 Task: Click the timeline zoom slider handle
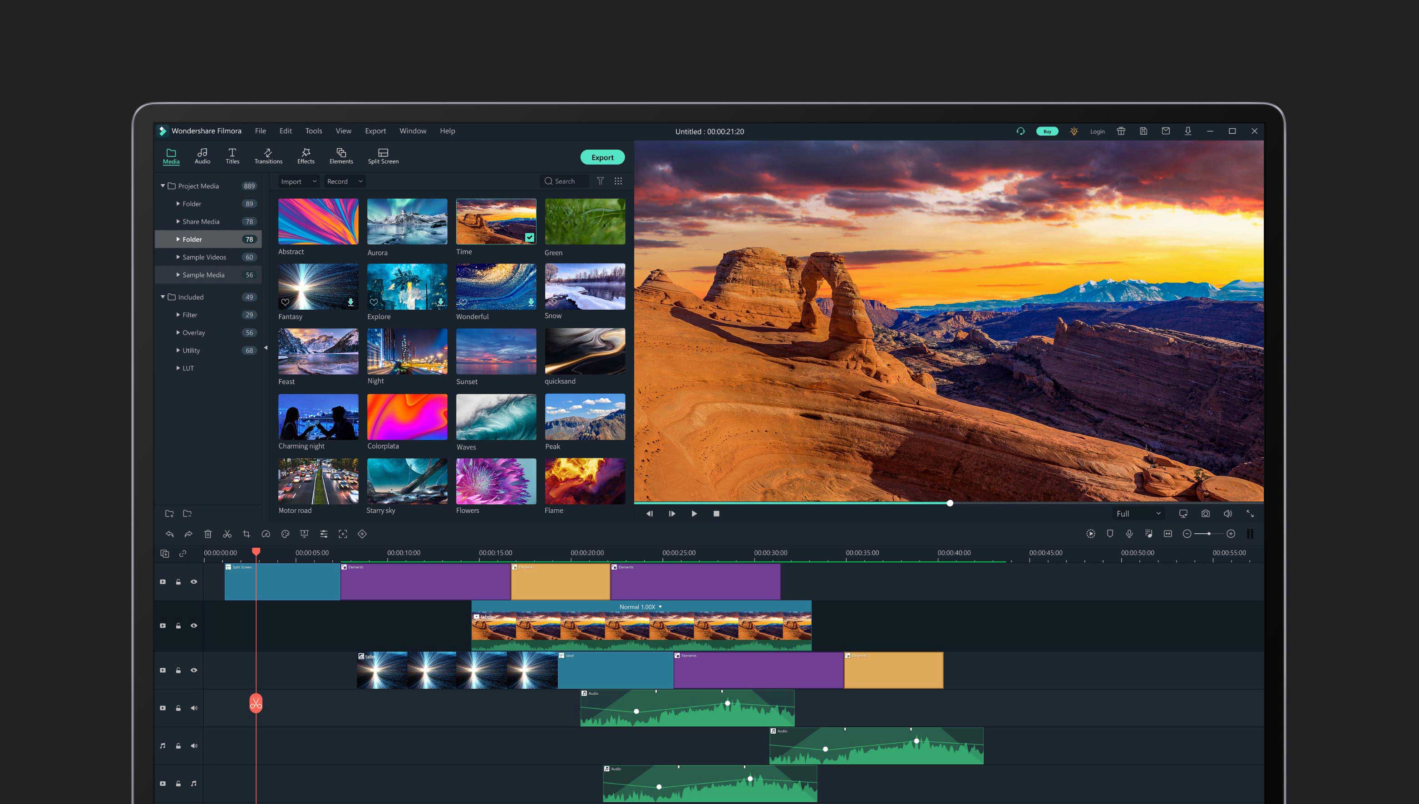pos(1209,534)
